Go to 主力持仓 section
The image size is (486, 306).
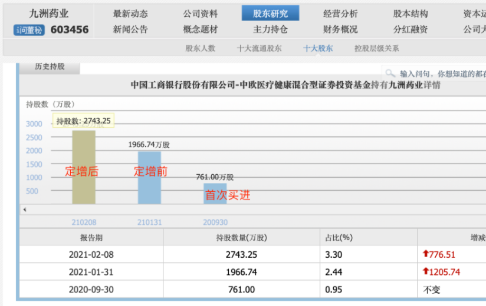pyautogui.click(x=270, y=29)
